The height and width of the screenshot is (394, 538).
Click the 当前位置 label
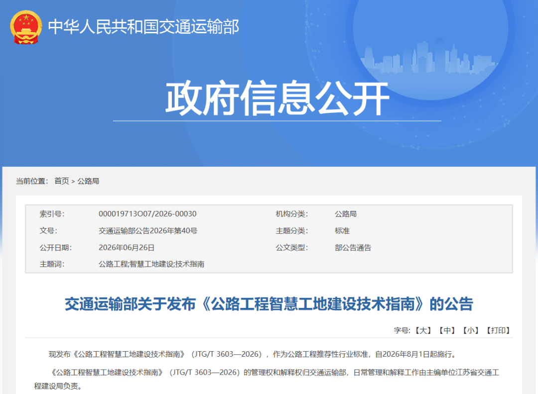coord(32,181)
